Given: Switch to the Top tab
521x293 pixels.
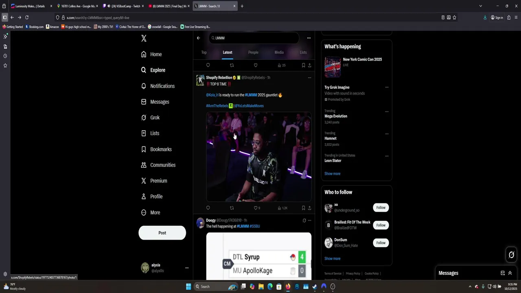Looking at the screenshot, I should (204, 52).
